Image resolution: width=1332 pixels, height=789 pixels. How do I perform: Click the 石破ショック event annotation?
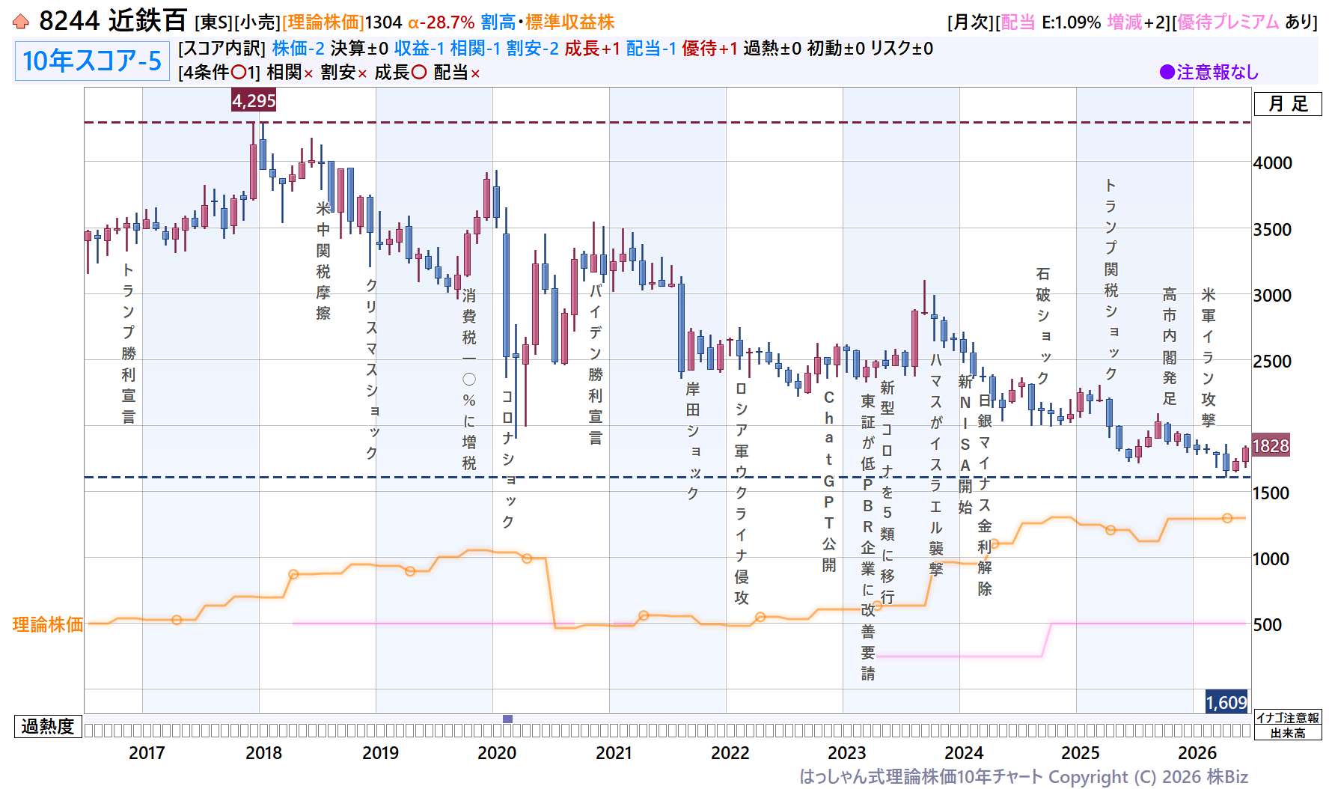[1043, 326]
